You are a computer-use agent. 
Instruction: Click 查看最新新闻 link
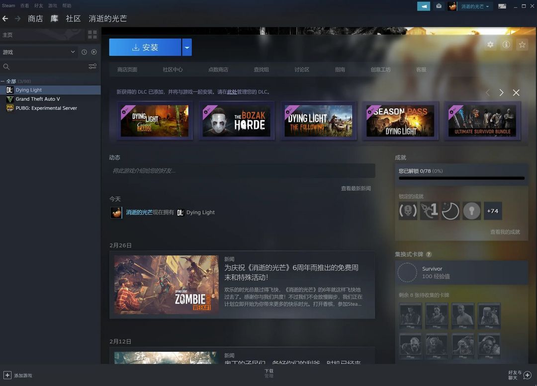(x=356, y=188)
